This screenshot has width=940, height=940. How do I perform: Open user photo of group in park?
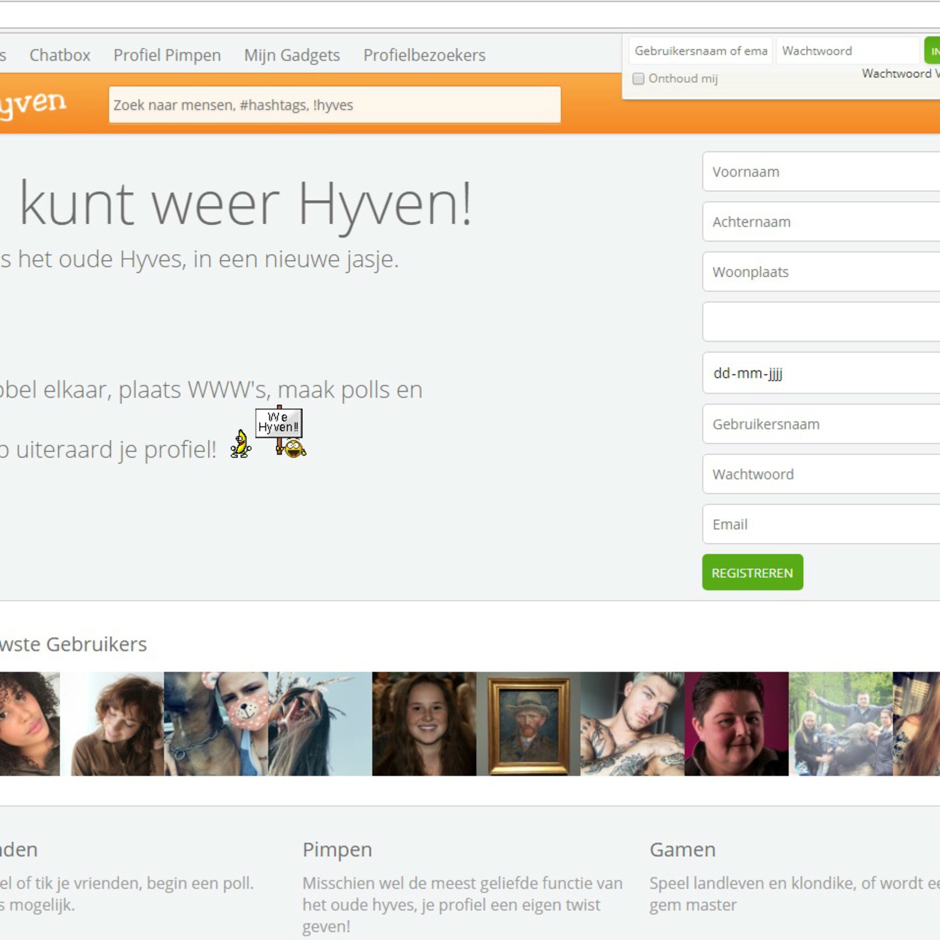(x=841, y=724)
